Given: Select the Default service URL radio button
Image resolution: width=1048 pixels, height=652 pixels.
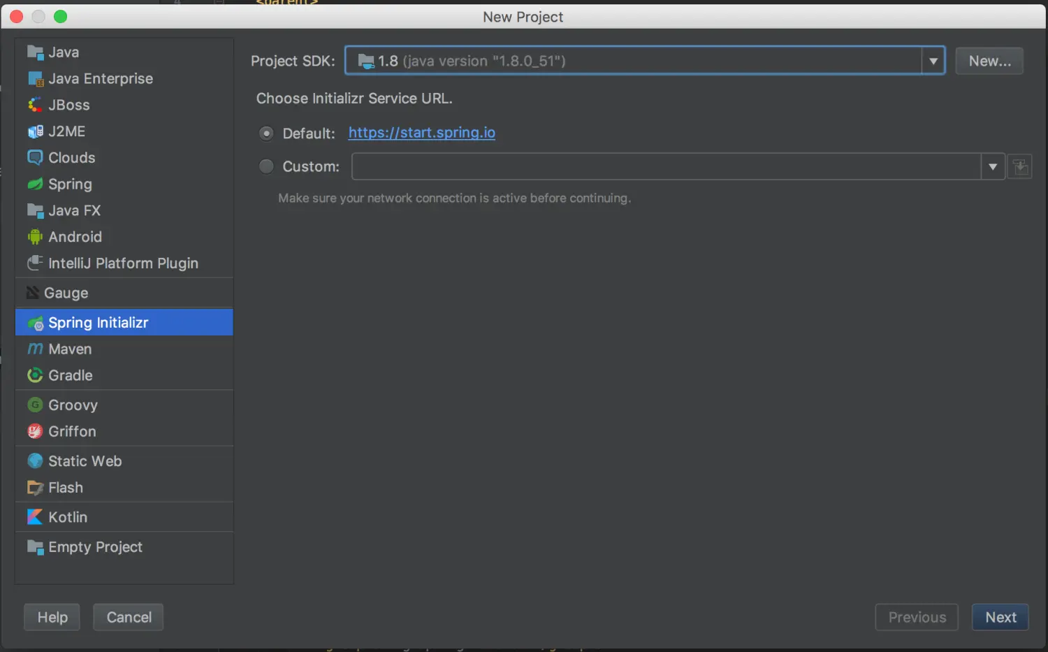Looking at the screenshot, I should point(266,133).
